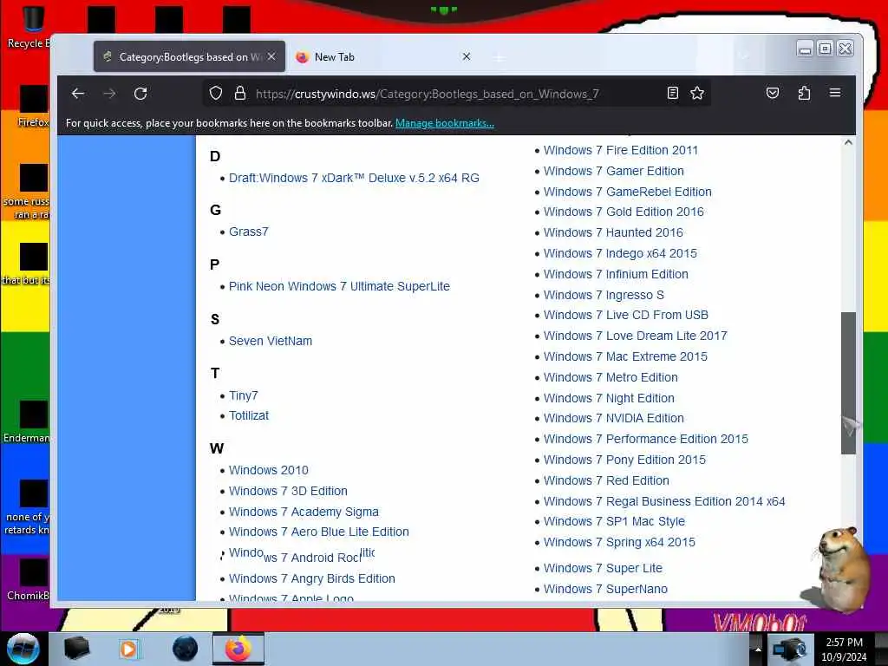Open Windows 7 Super Lite link

[x=604, y=568]
